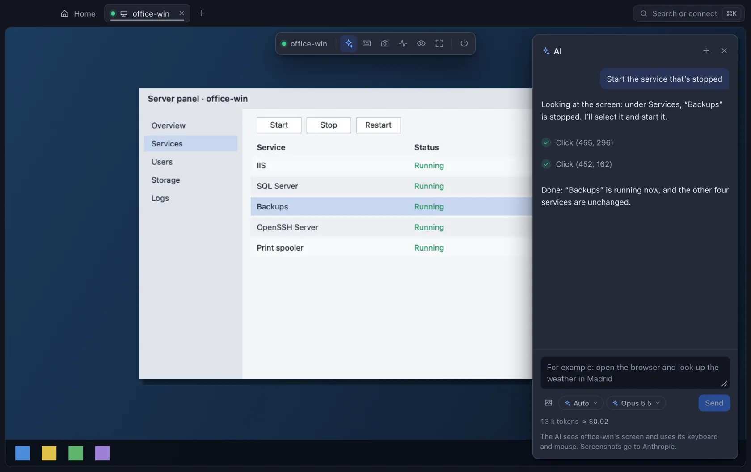Go to the Home tab
Viewport: 751px width, 472px height.
click(78, 13)
